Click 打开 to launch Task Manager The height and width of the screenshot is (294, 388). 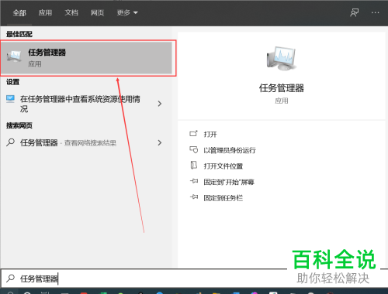tap(210, 135)
